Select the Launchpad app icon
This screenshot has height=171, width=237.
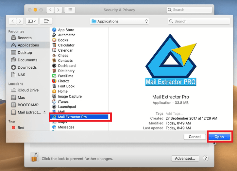pyautogui.click(x=54, y=107)
